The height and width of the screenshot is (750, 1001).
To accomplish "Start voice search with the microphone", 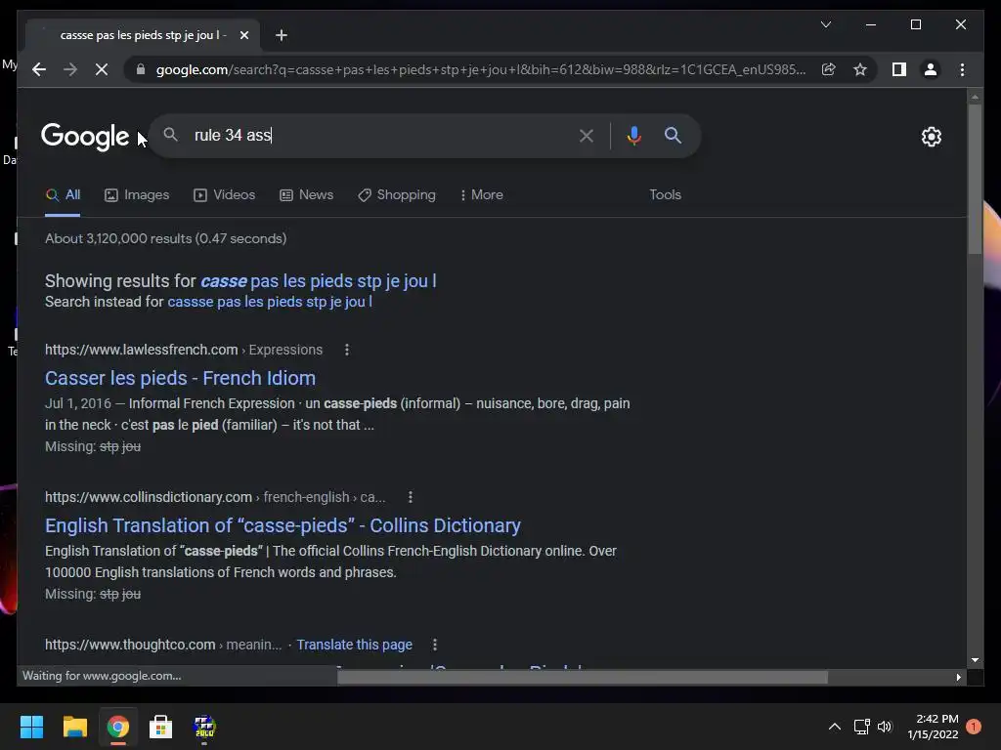I will pyautogui.click(x=633, y=135).
